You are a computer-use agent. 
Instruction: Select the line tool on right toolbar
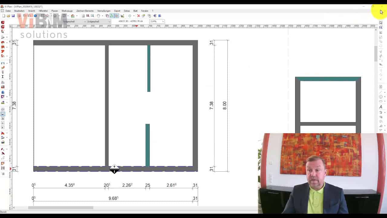pos(381,92)
